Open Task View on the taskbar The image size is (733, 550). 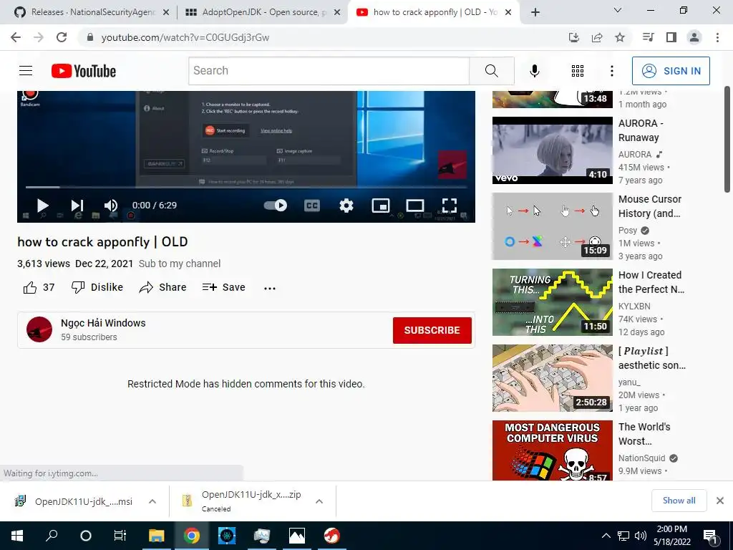point(120,536)
